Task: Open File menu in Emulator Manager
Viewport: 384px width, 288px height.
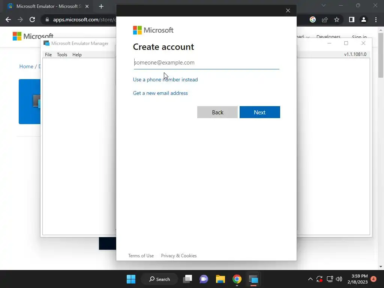Action: pos(48,55)
